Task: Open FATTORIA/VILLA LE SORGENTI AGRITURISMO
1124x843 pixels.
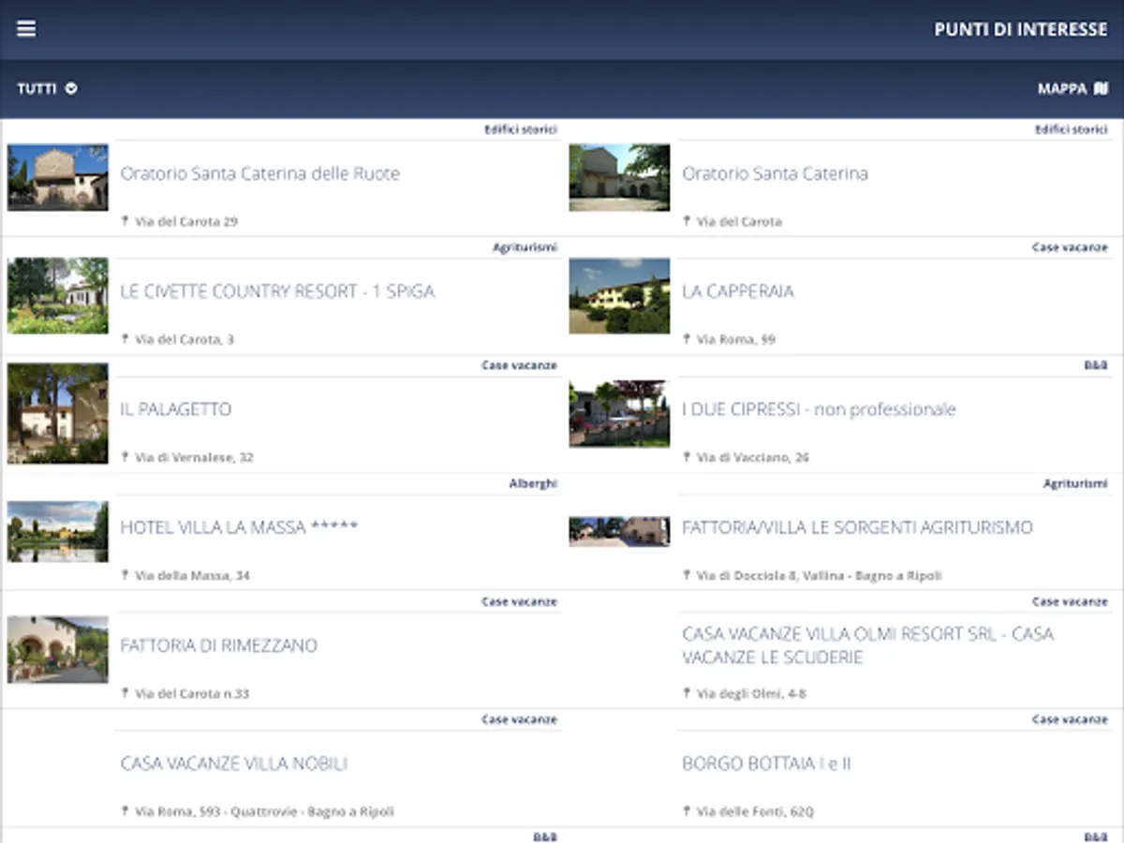Action: point(858,527)
